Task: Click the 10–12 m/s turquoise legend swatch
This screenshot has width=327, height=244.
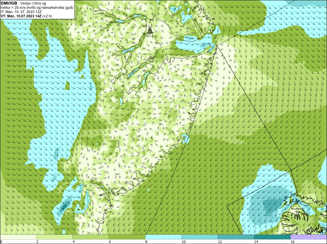Action: [199, 237]
